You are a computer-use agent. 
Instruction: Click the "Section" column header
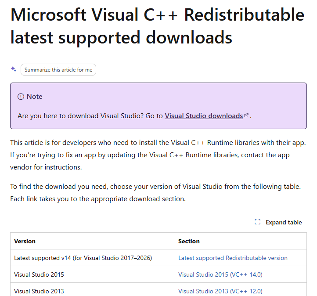pos(189,241)
